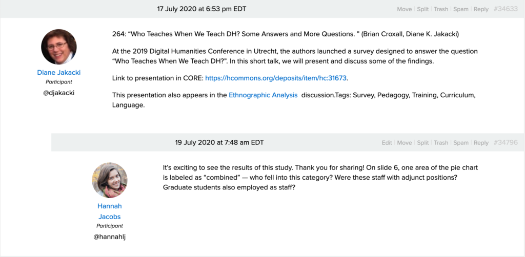Click the 19 July 2020 post timestamp
This screenshot has height=257, width=525.
coord(219,142)
